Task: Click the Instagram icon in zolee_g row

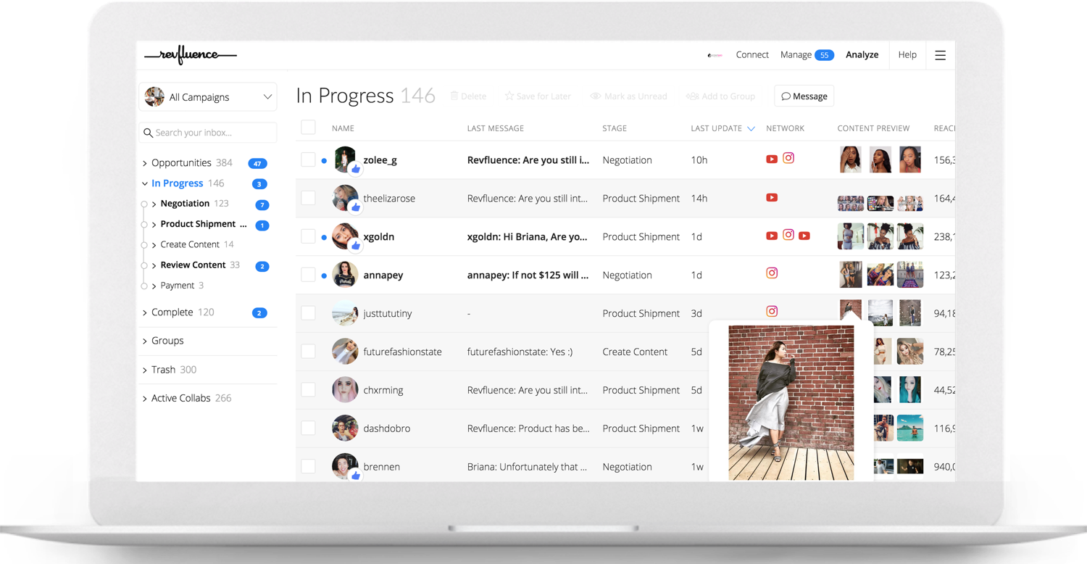Action: tap(788, 158)
